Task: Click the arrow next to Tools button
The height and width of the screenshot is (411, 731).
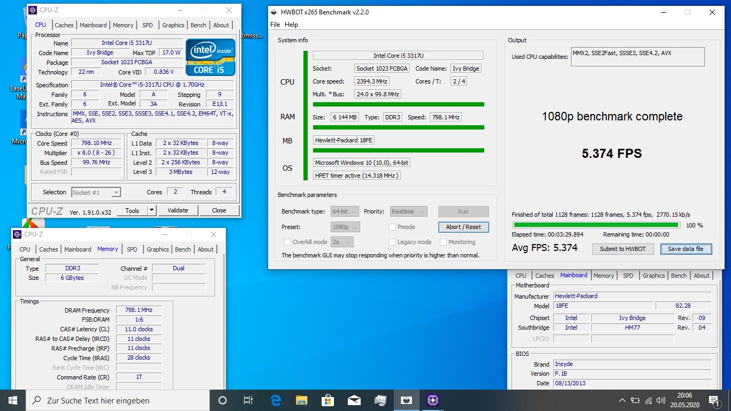Action: pos(151,210)
